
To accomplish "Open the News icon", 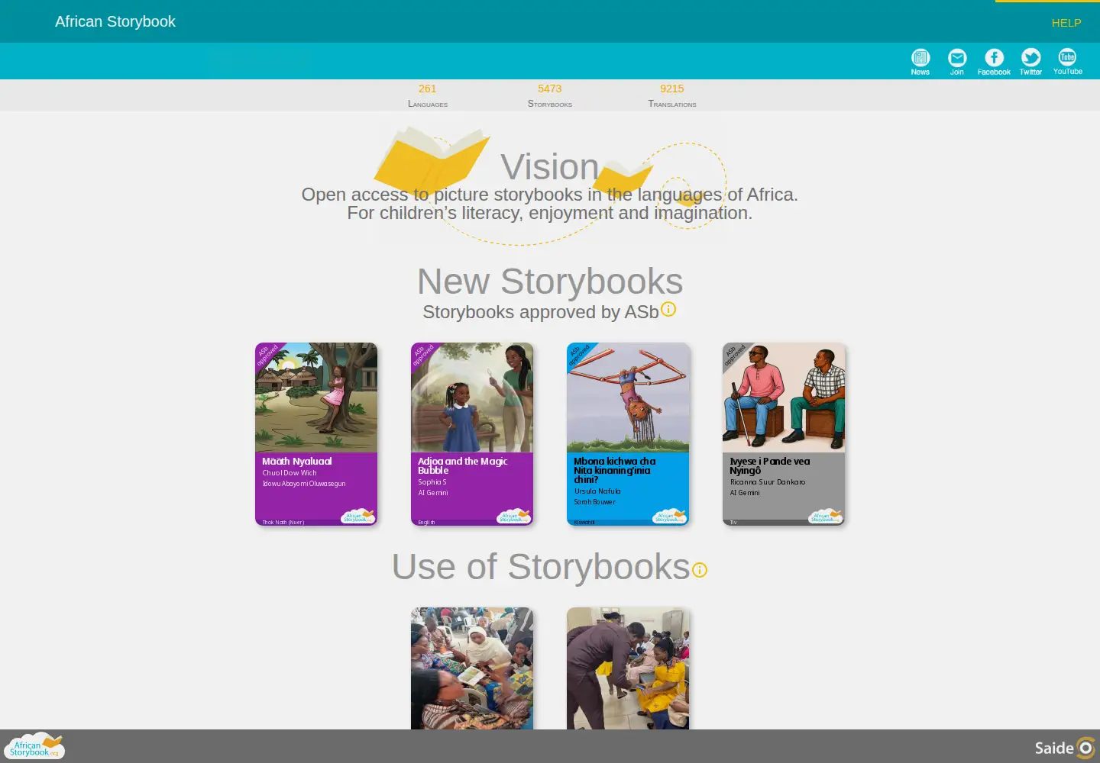I will (920, 61).
